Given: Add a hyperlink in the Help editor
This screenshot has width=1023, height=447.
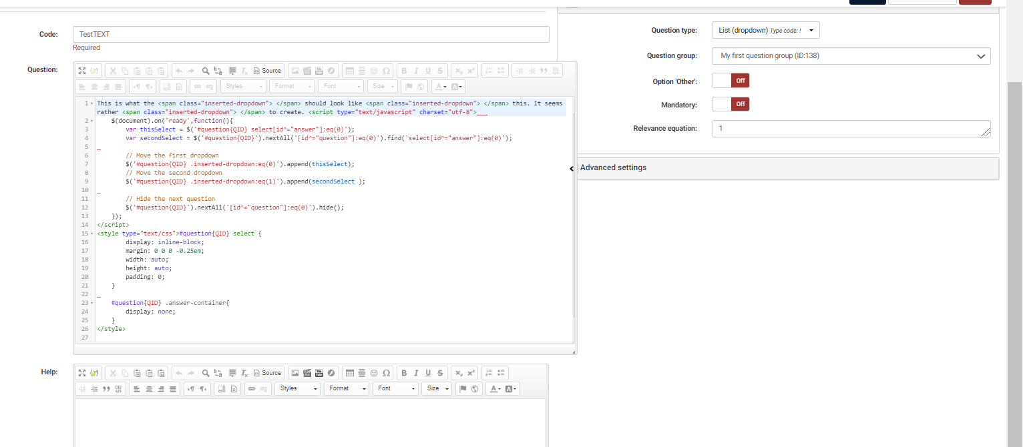Looking at the screenshot, I should click(x=252, y=388).
